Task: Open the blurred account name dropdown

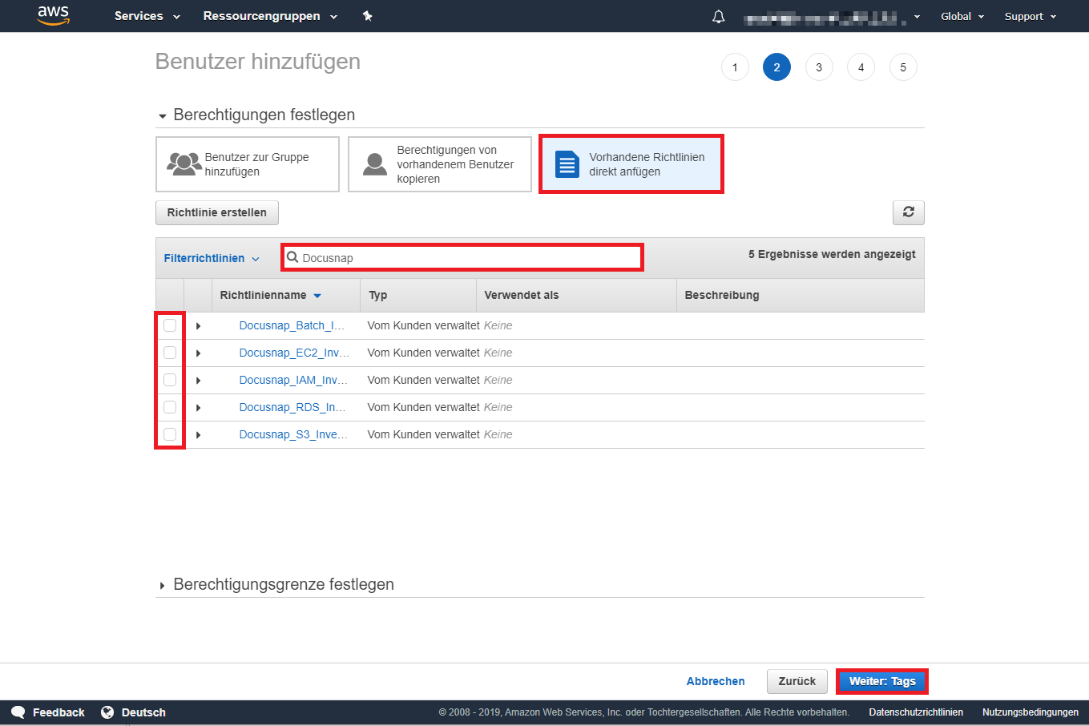Action: click(x=832, y=16)
